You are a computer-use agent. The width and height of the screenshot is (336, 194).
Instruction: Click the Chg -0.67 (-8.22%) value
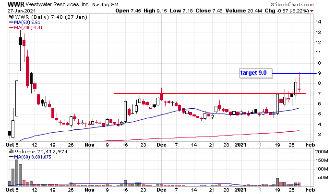click(287, 11)
